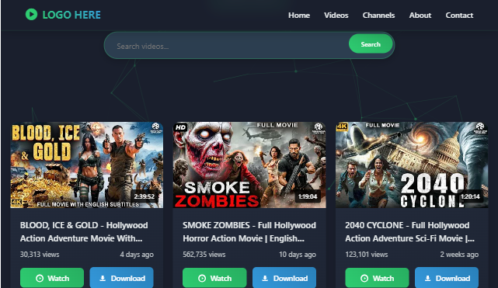Click the BLOOD, ICE & GOLD video title
This screenshot has width=498, height=288.
point(84,232)
